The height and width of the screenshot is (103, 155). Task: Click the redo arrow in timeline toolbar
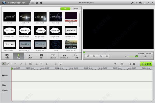[21, 64]
